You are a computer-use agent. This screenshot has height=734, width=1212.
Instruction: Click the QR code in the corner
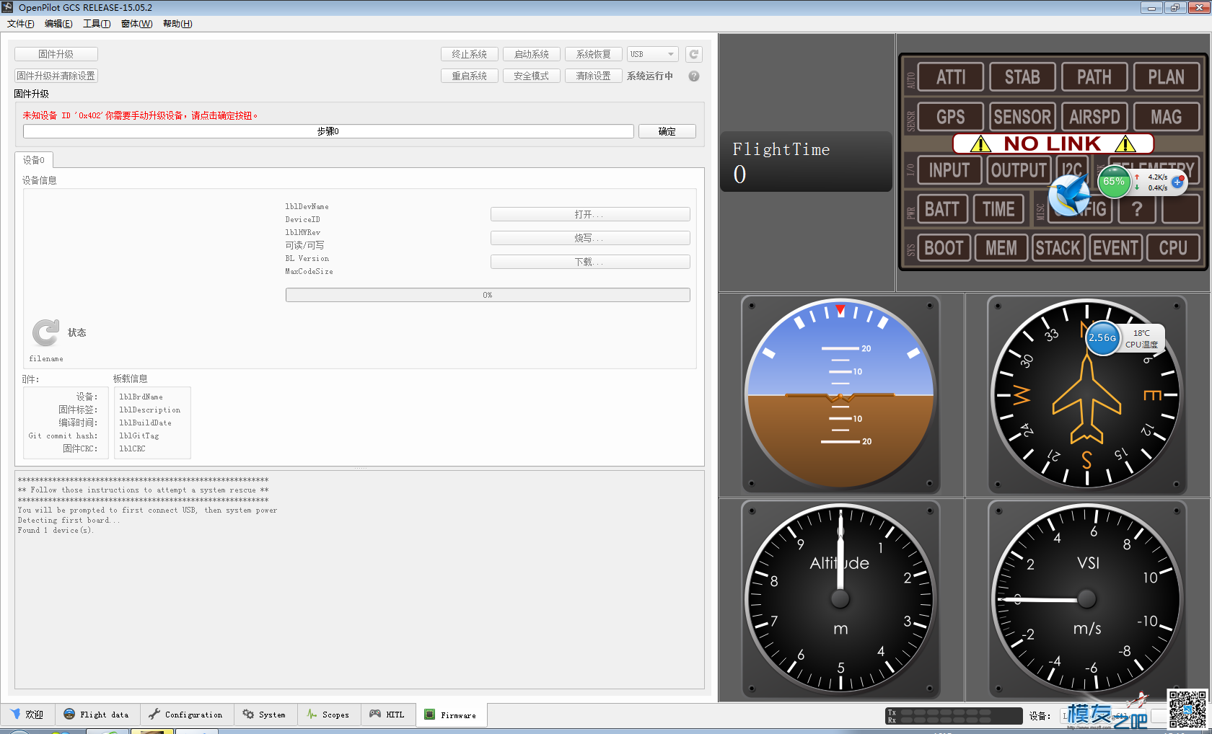(x=1187, y=709)
